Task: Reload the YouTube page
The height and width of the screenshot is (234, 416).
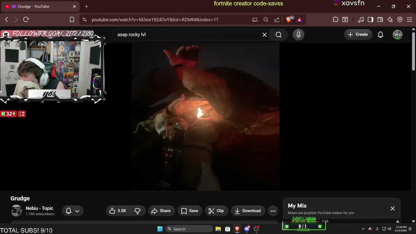Action: point(26,19)
